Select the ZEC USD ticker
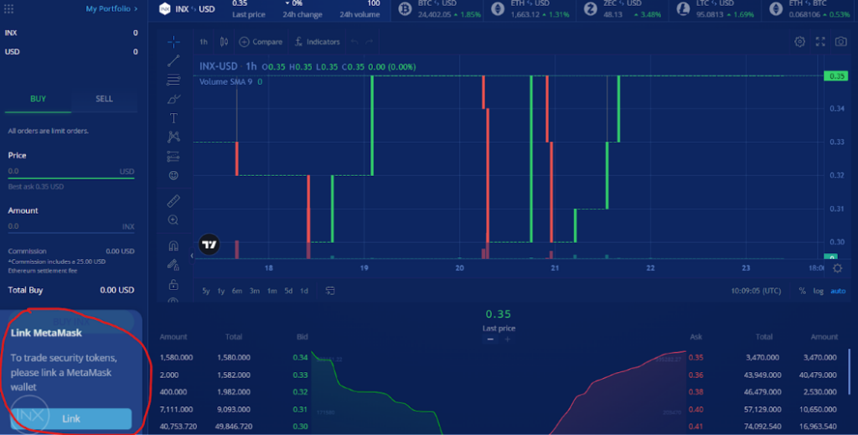This screenshot has height=435, width=858. [623, 9]
